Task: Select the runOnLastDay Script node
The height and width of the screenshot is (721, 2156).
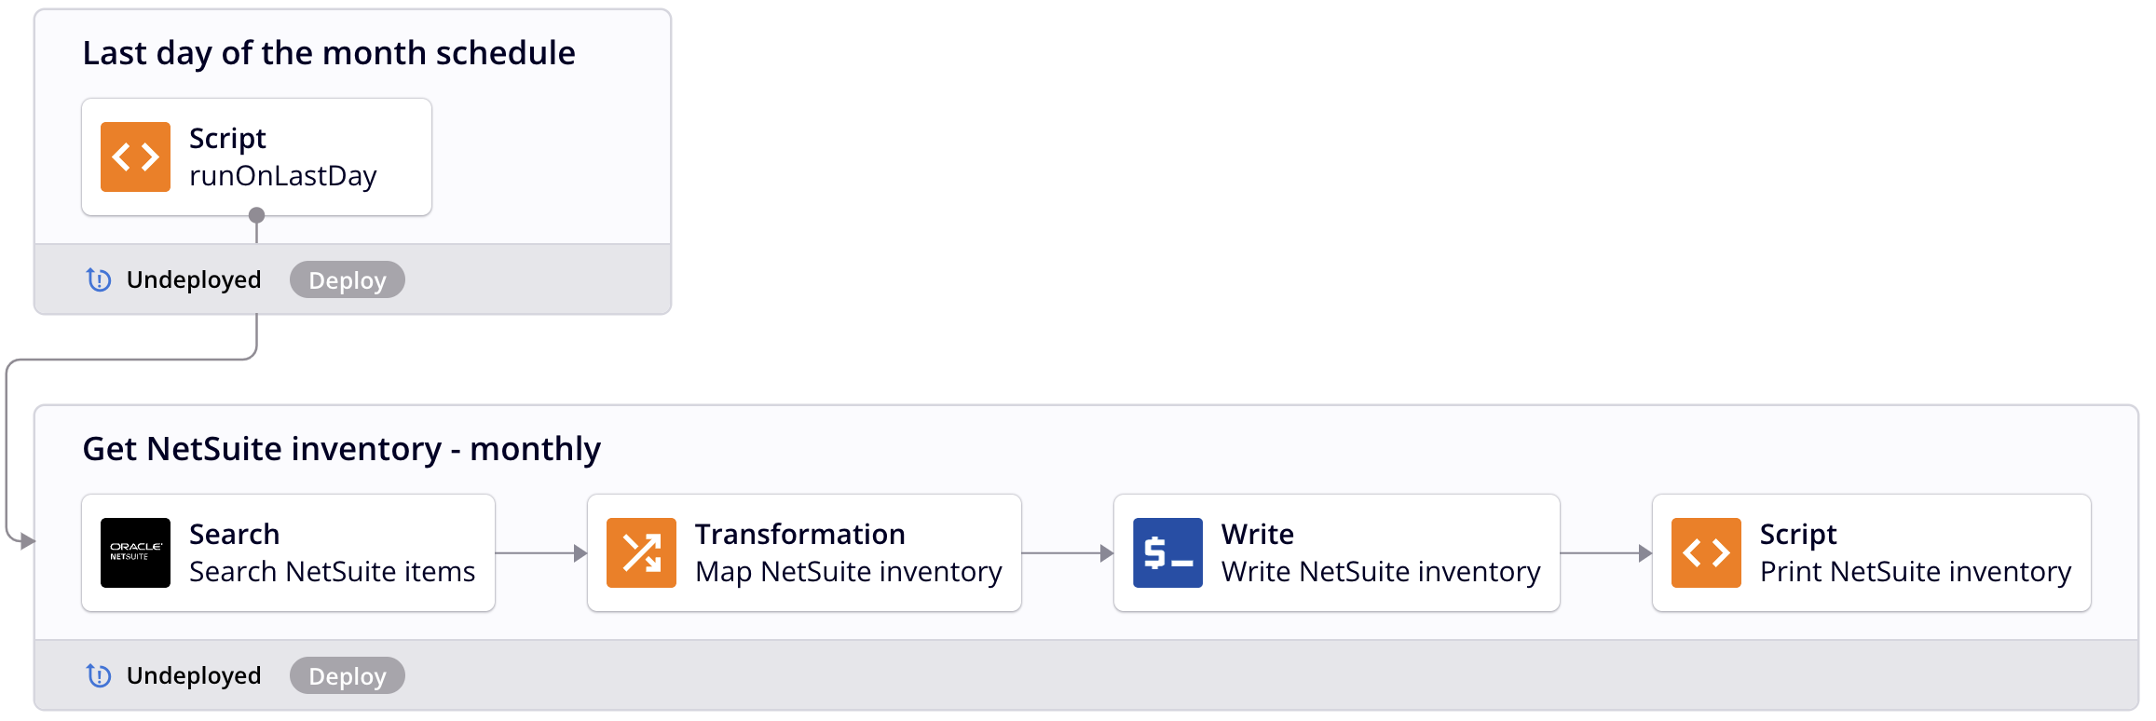Action: click(x=282, y=156)
